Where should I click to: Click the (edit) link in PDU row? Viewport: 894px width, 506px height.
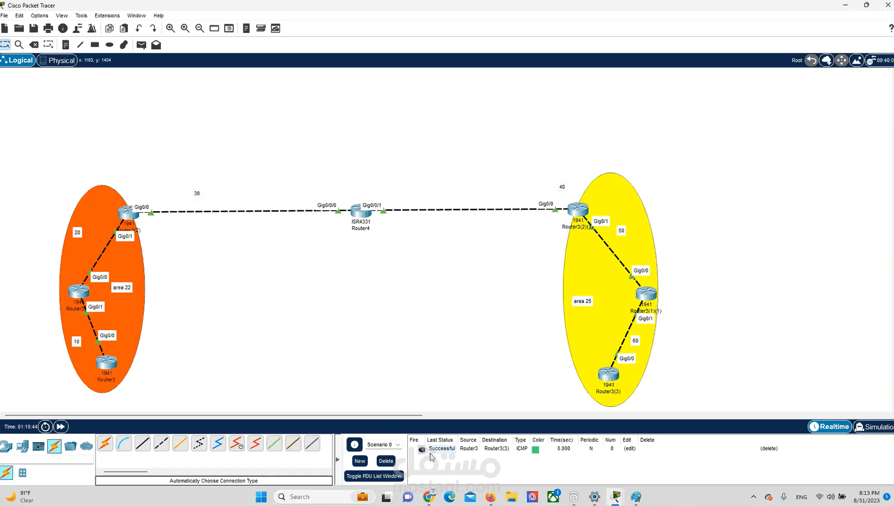(630, 449)
